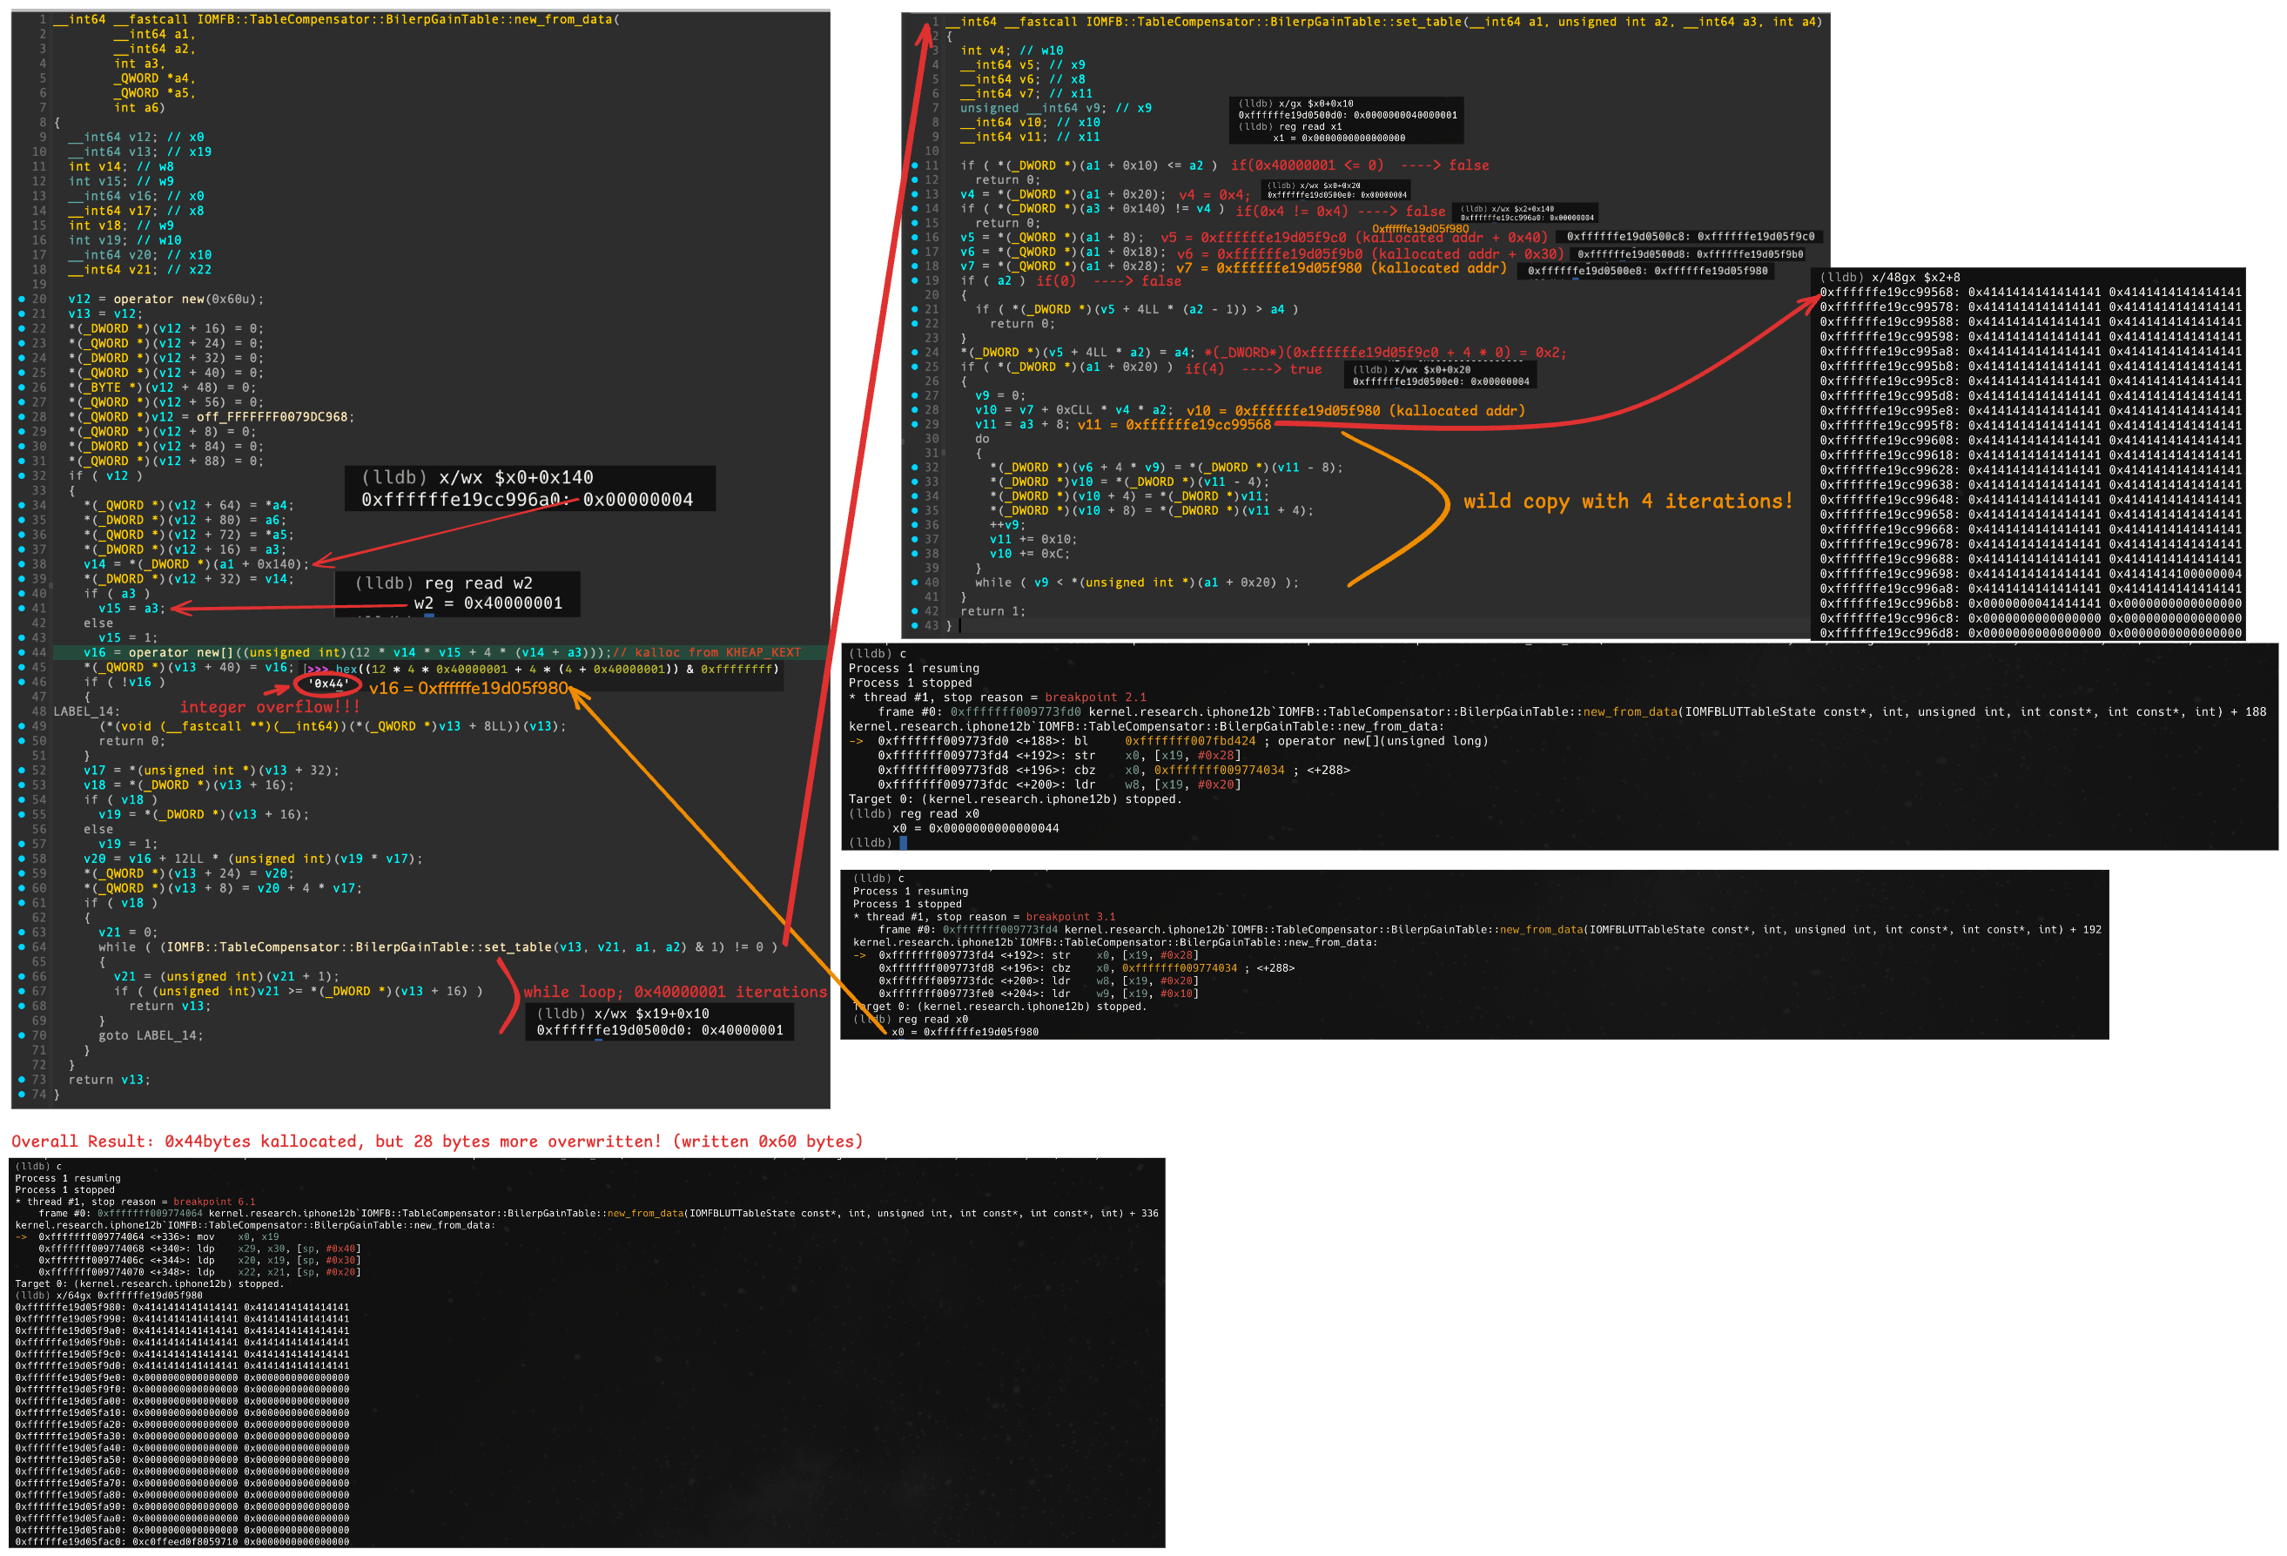Click the blue dot at new_from_data line 73
This screenshot has height=1556, width=2287.
coord(22,1080)
